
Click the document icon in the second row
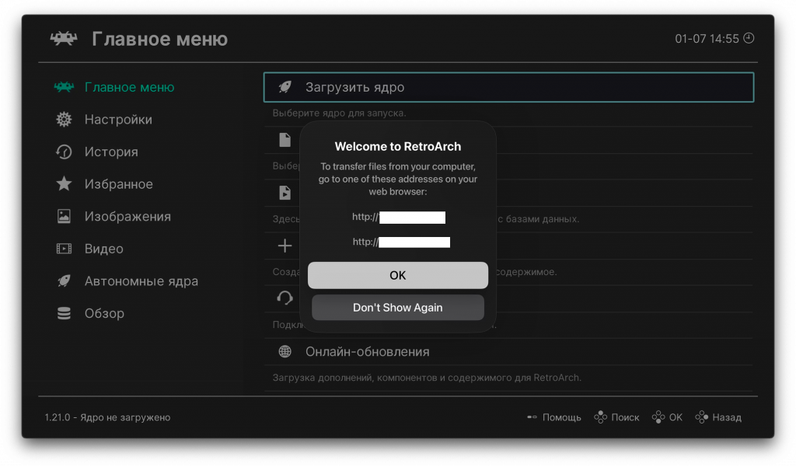point(285,140)
